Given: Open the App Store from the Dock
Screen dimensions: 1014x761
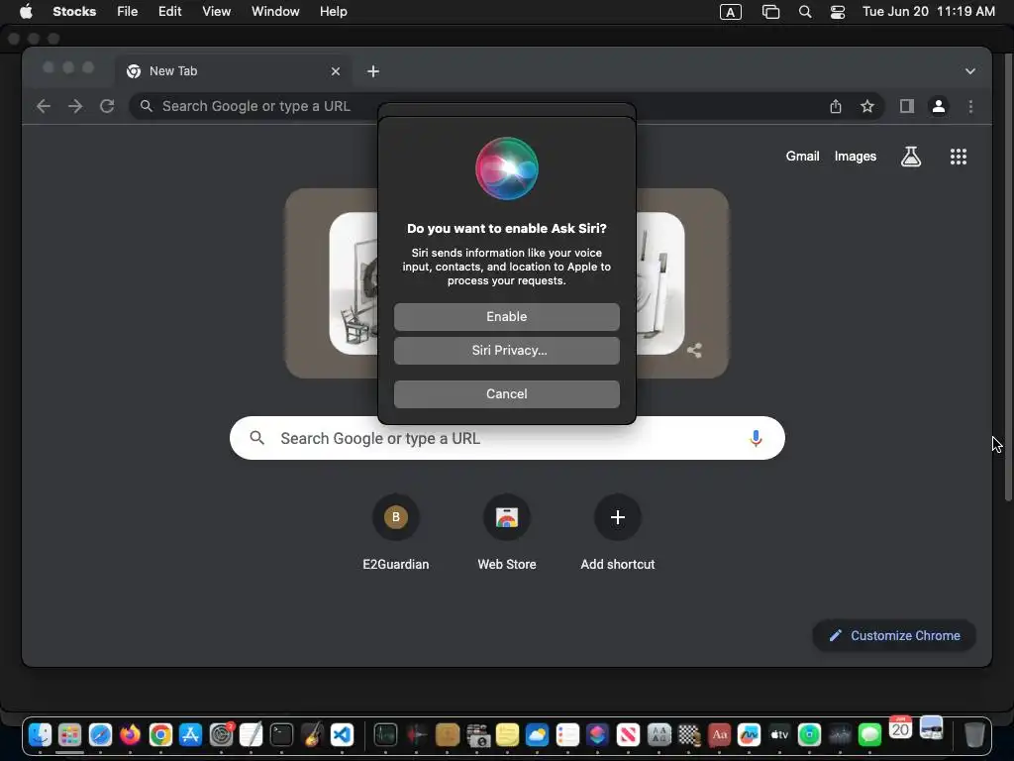Looking at the screenshot, I should (191, 735).
